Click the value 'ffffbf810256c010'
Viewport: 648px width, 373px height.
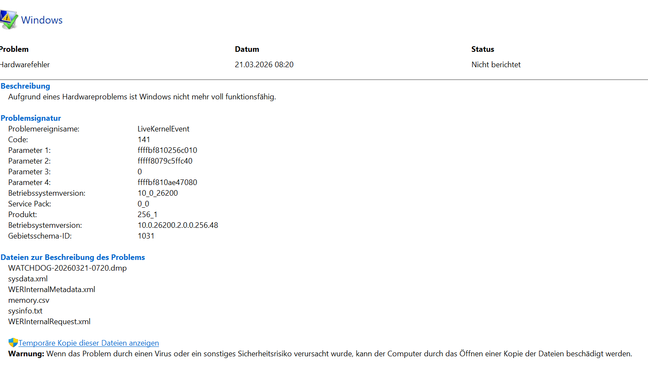click(x=167, y=150)
